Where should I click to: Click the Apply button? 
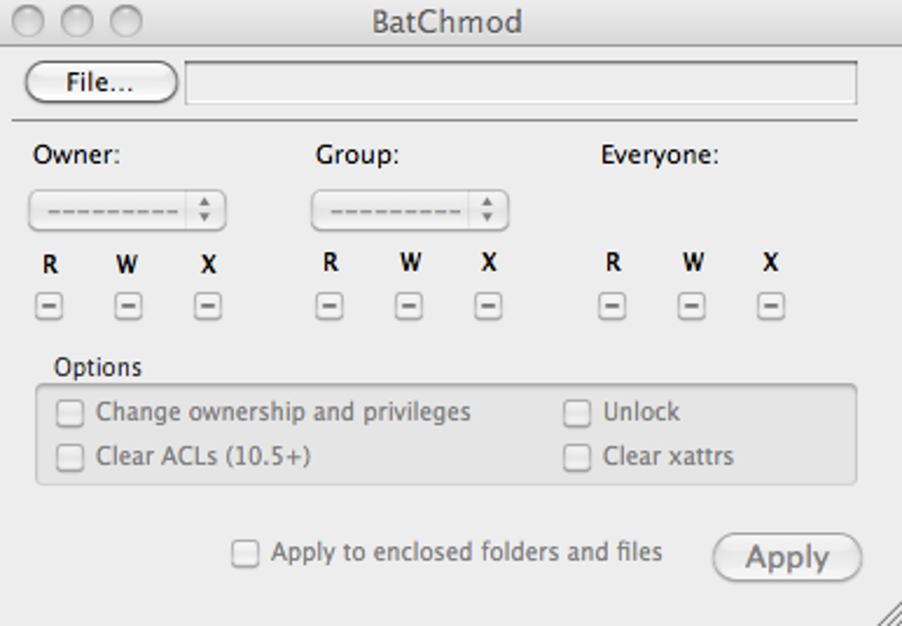pyautogui.click(x=787, y=557)
